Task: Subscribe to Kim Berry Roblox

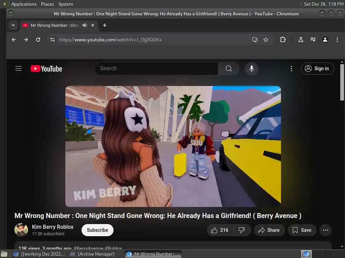Action: click(x=97, y=230)
